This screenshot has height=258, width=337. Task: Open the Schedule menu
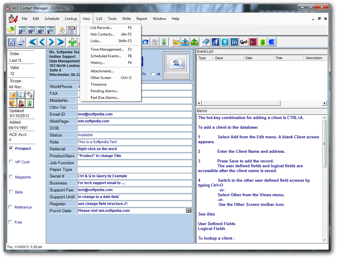[x=52, y=19]
